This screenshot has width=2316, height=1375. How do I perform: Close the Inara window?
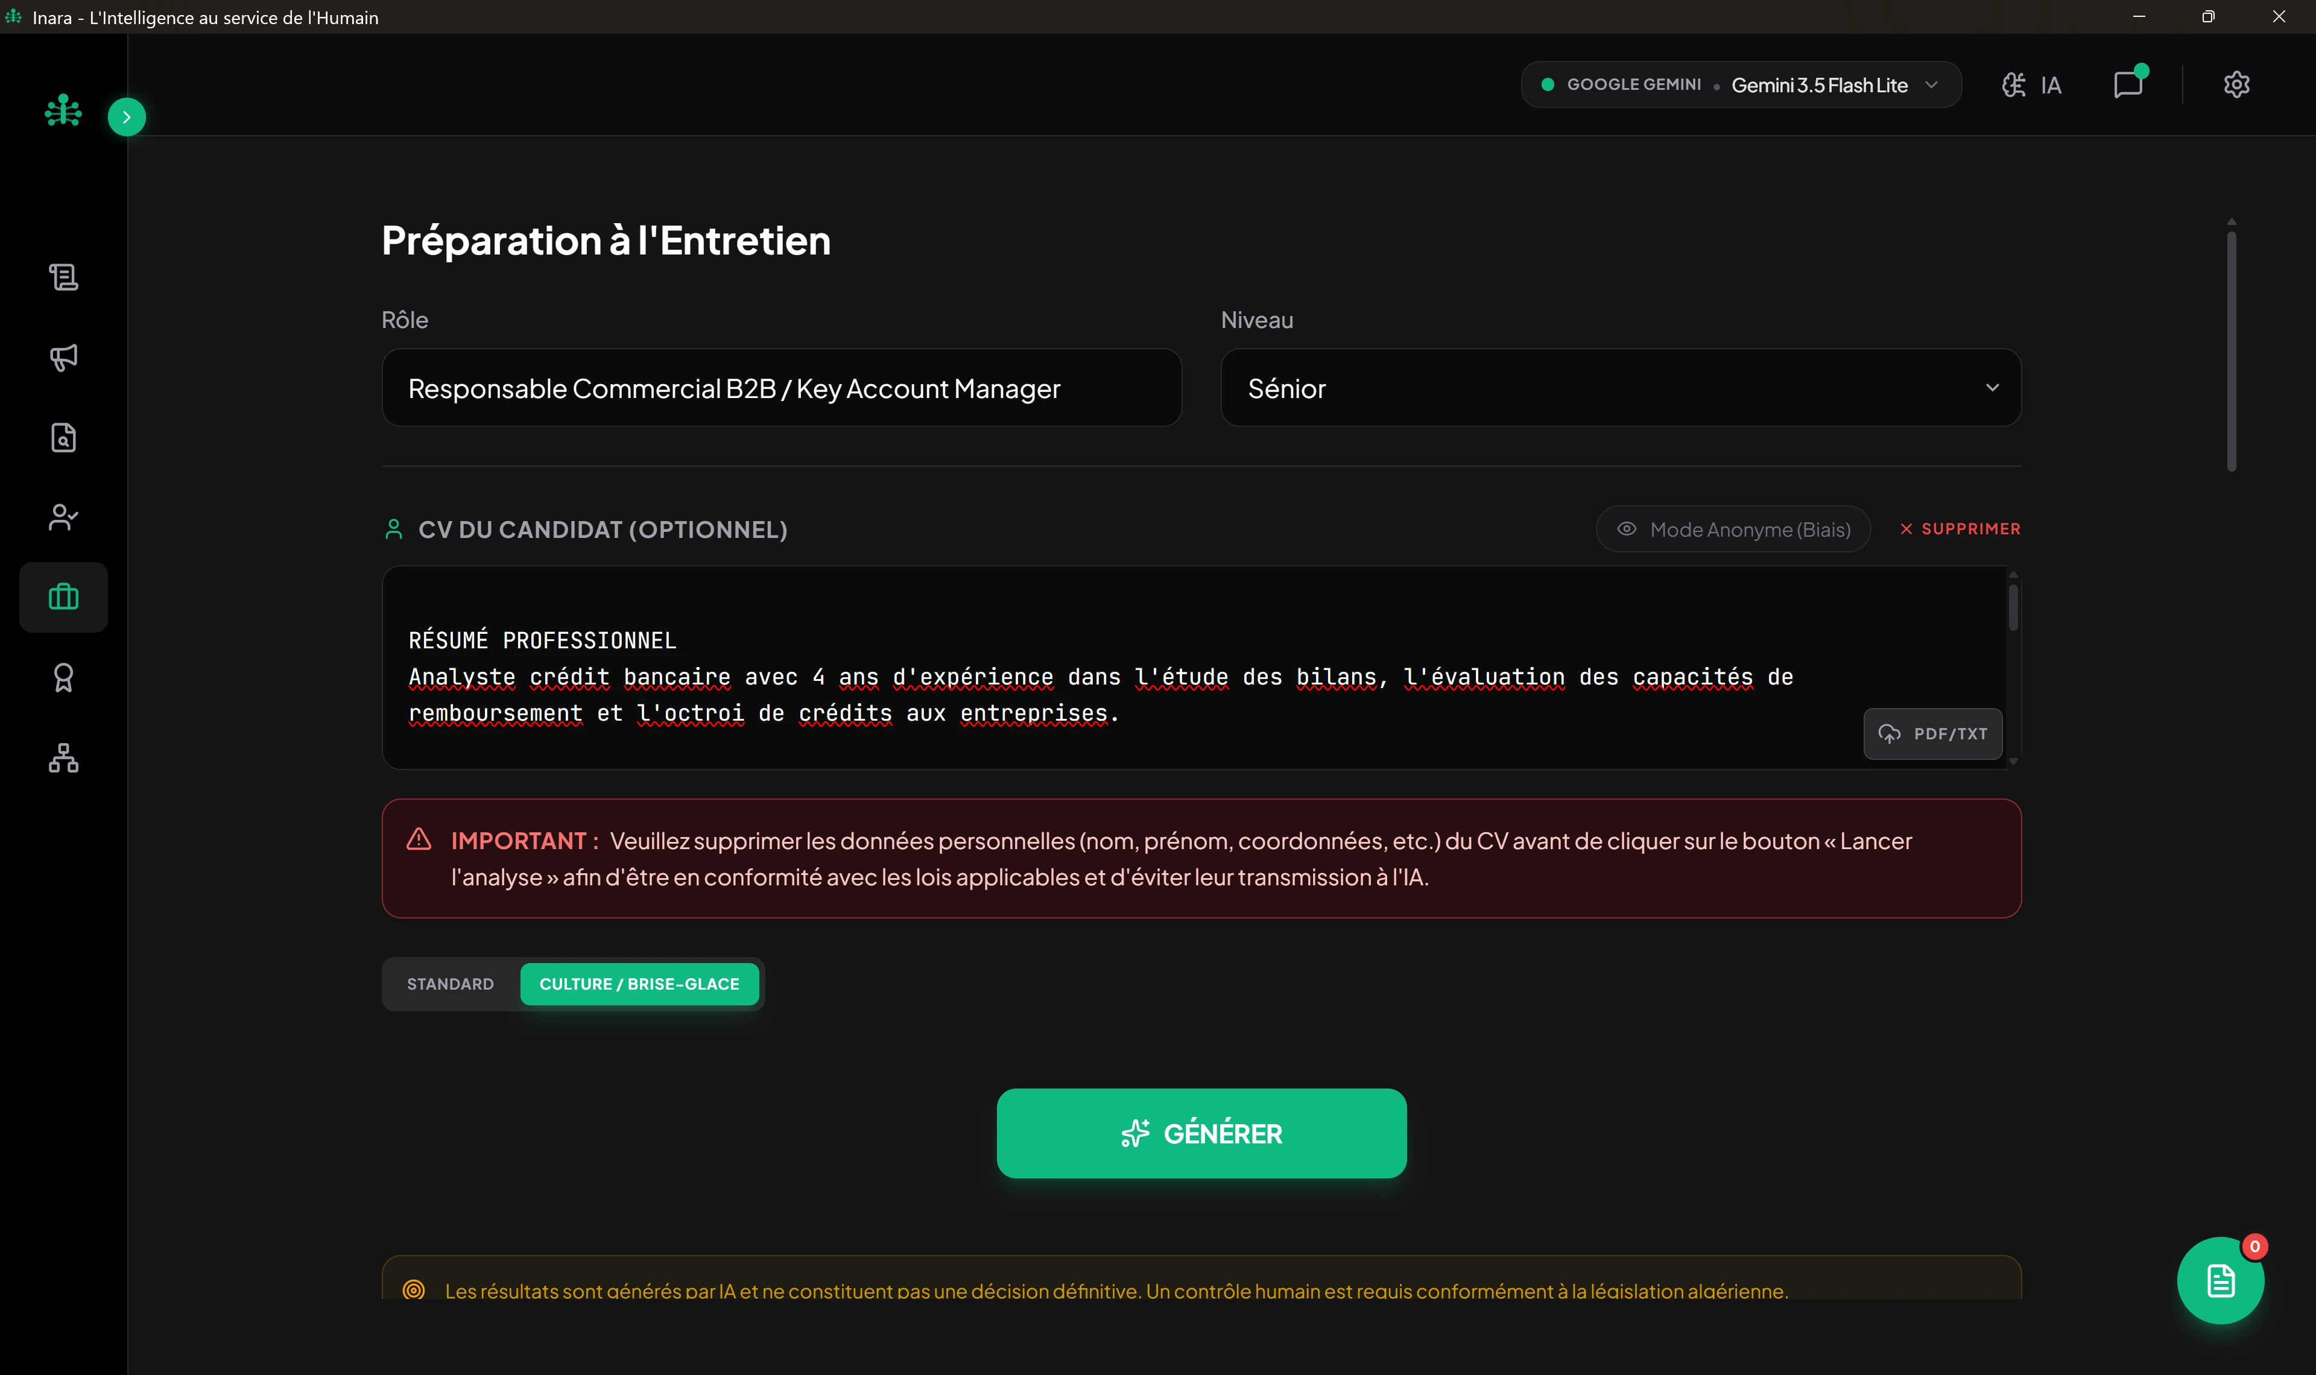pyautogui.click(x=2279, y=17)
